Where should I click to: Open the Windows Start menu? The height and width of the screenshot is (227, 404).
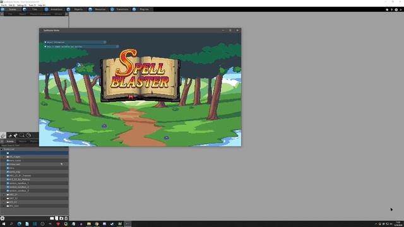(x=4, y=224)
